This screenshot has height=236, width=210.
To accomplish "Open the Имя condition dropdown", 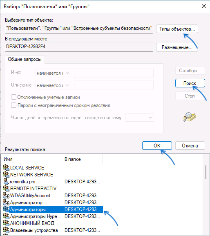I will pos(53,73).
